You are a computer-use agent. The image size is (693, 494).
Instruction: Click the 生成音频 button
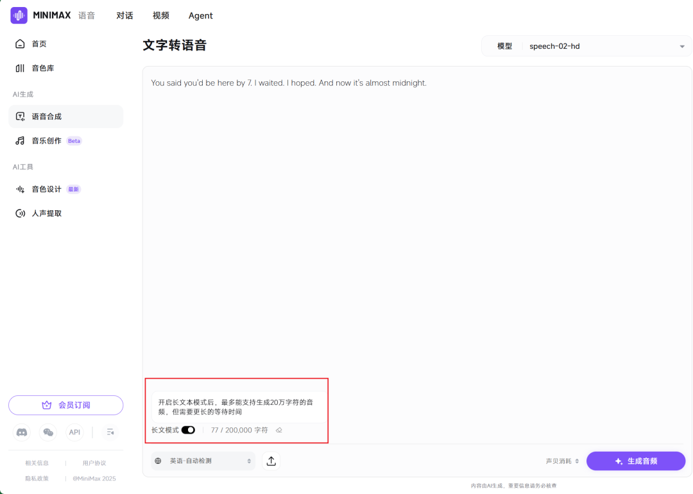click(x=636, y=461)
